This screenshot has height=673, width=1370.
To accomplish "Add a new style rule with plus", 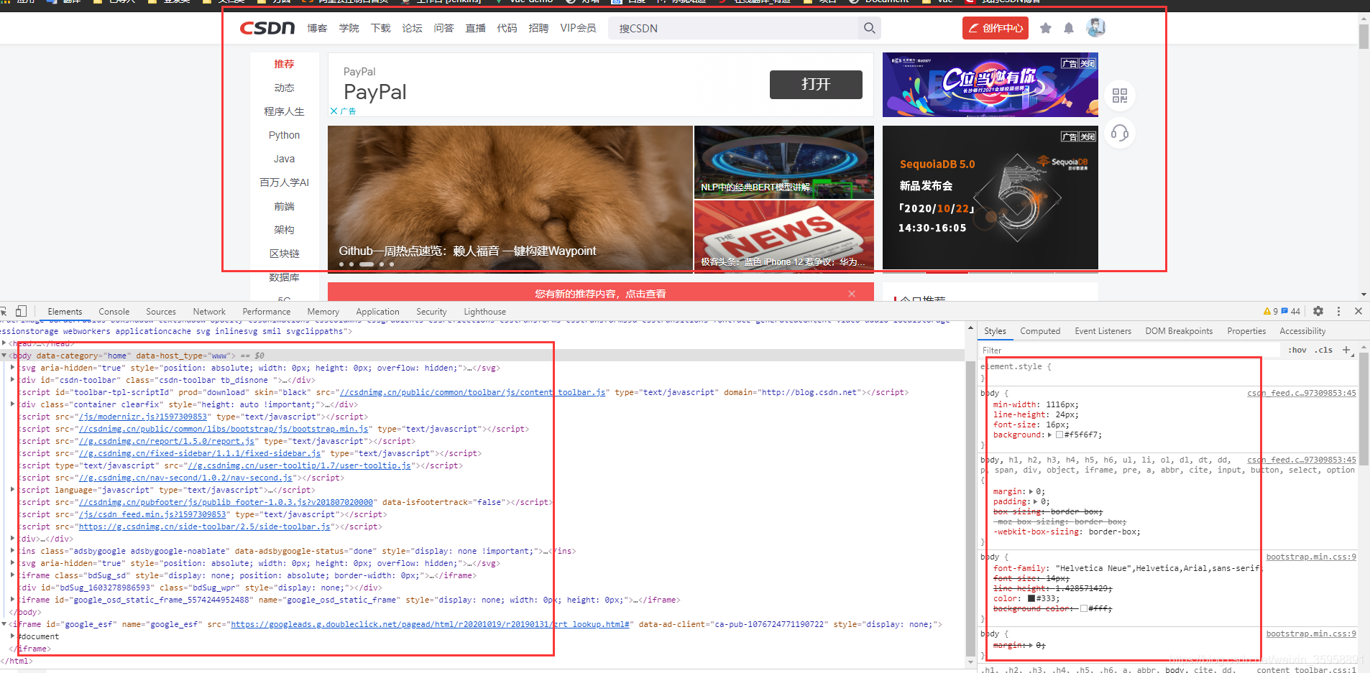I will pyautogui.click(x=1346, y=350).
